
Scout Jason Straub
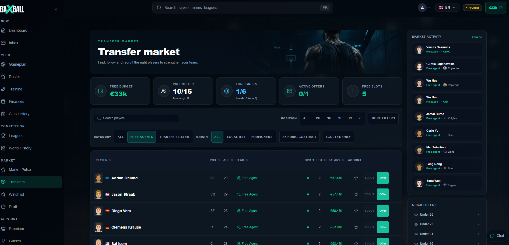tap(369, 194)
